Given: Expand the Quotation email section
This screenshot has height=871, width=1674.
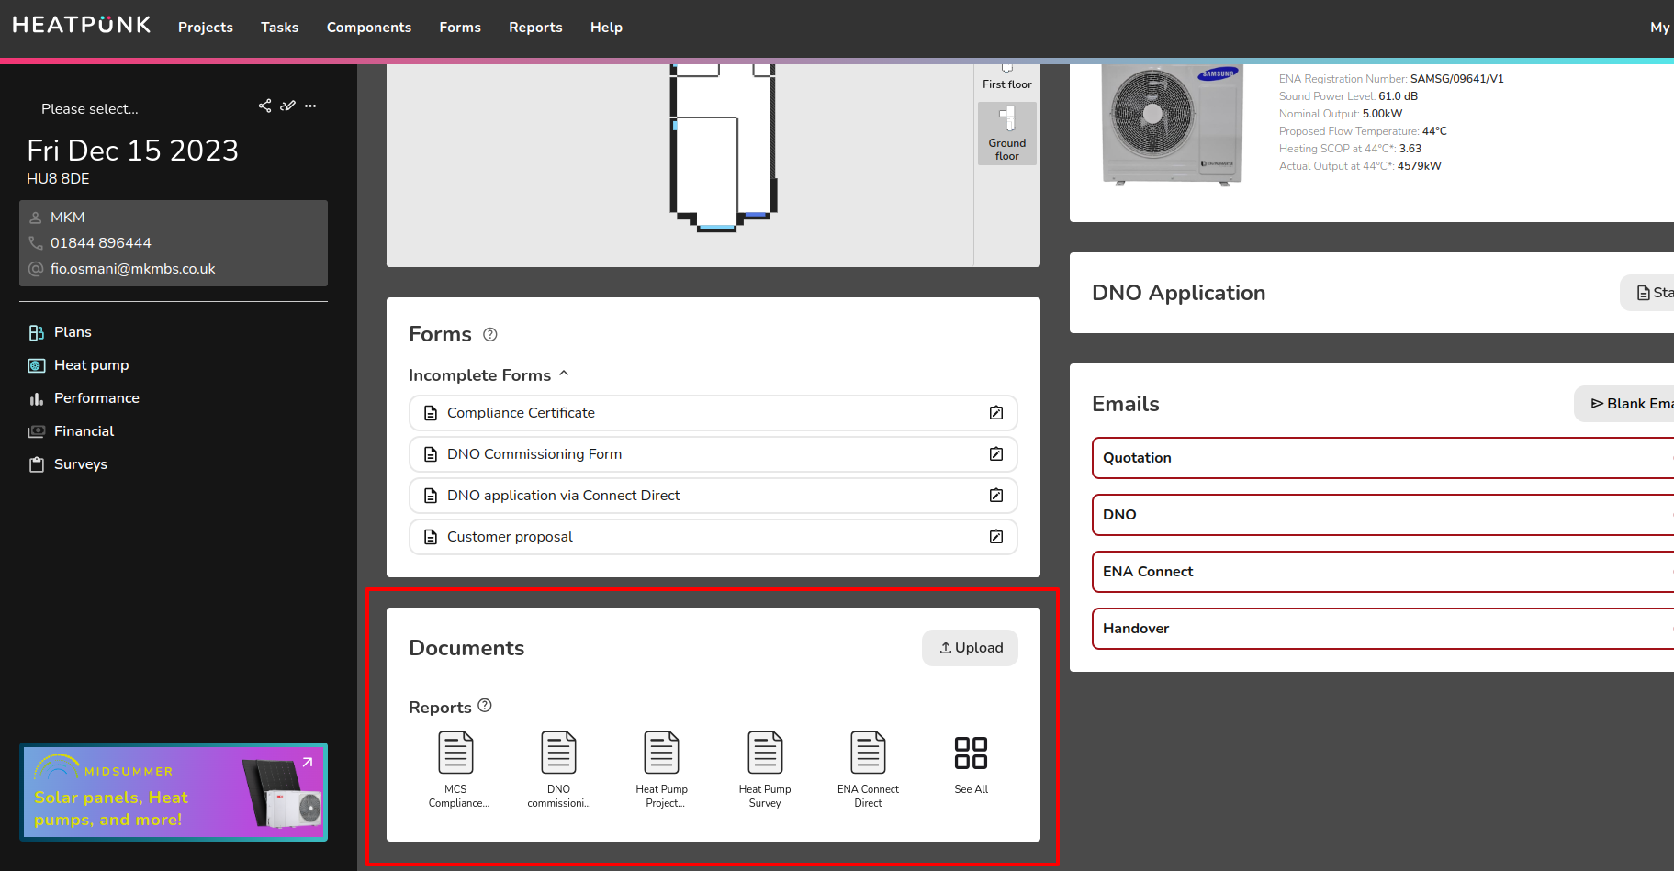Looking at the screenshot, I should point(1383,458).
